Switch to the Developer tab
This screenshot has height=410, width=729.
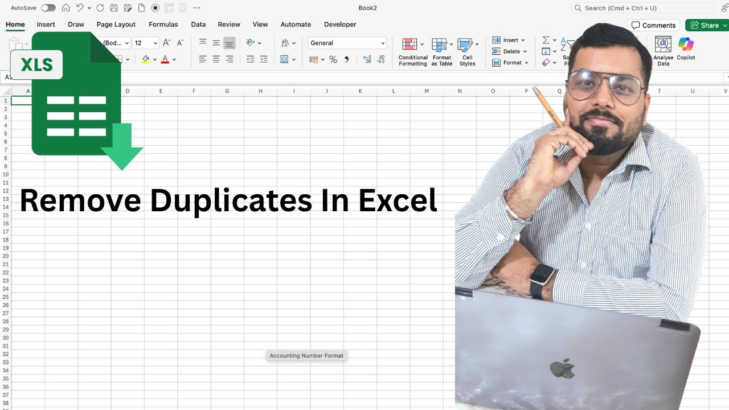click(x=340, y=24)
